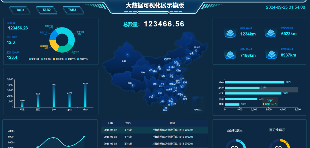Click the 小米 horizontal bar showing 3879

tap(253, 93)
